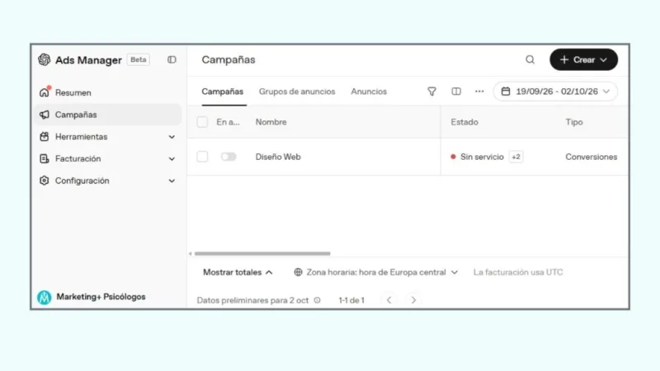Image resolution: width=660 pixels, height=371 pixels.
Task: Click the Conversiones type cell
Action: tap(591, 157)
